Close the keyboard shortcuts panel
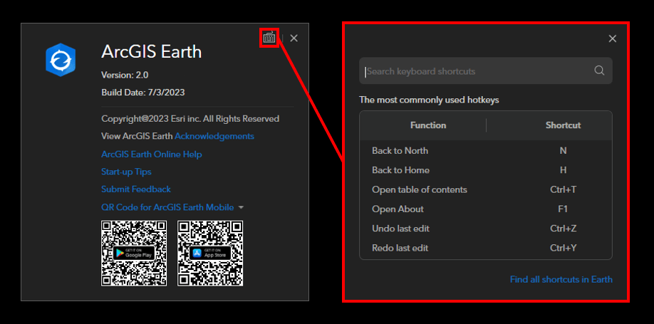Image resolution: width=654 pixels, height=324 pixels. pyautogui.click(x=612, y=38)
